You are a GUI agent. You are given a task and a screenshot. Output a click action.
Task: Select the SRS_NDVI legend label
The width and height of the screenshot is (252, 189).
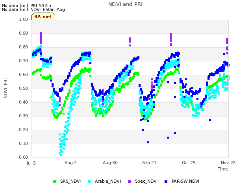[70, 181]
